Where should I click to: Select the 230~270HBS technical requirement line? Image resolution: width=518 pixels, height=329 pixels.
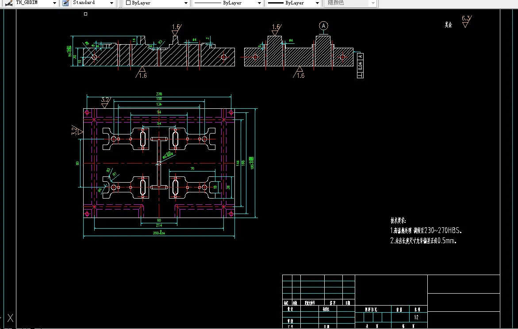[426, 230]
